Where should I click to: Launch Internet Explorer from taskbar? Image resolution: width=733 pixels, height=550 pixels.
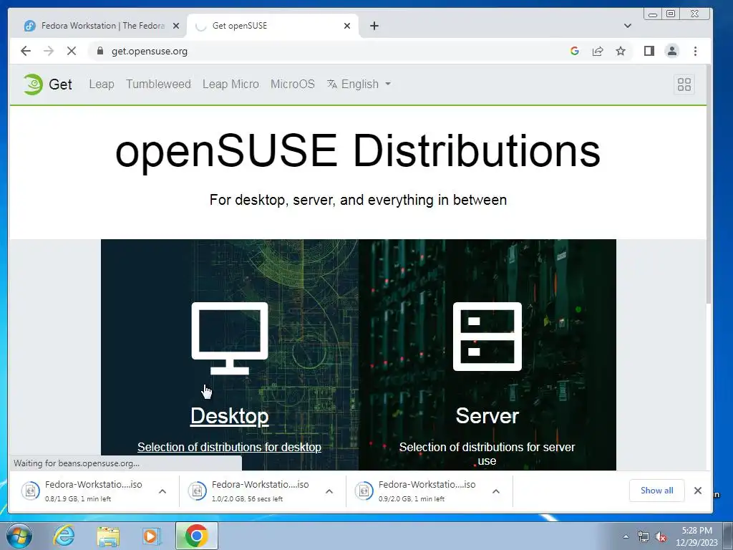(64, 536)
